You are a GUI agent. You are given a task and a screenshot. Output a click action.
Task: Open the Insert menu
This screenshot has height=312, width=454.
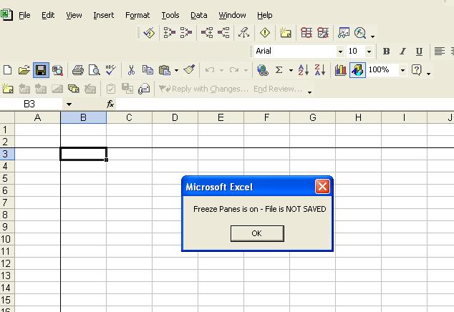(x=103, y=15)
